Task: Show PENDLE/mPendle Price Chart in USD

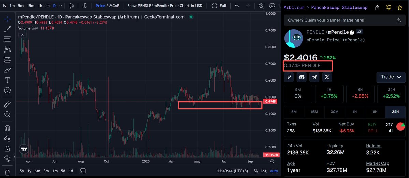Action: pos(165,6)
